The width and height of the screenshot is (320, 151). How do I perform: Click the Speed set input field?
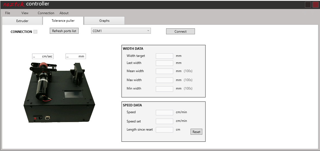click(x=164, y=121)
